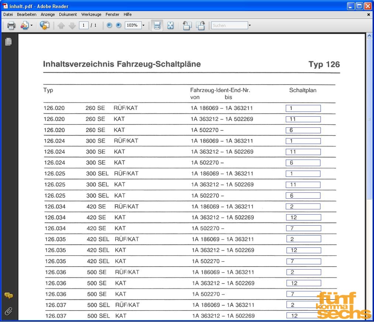This screenshot has height=322, width=374.
Task: Click the vertical scrollbar thumb
Action: (369, 119)
